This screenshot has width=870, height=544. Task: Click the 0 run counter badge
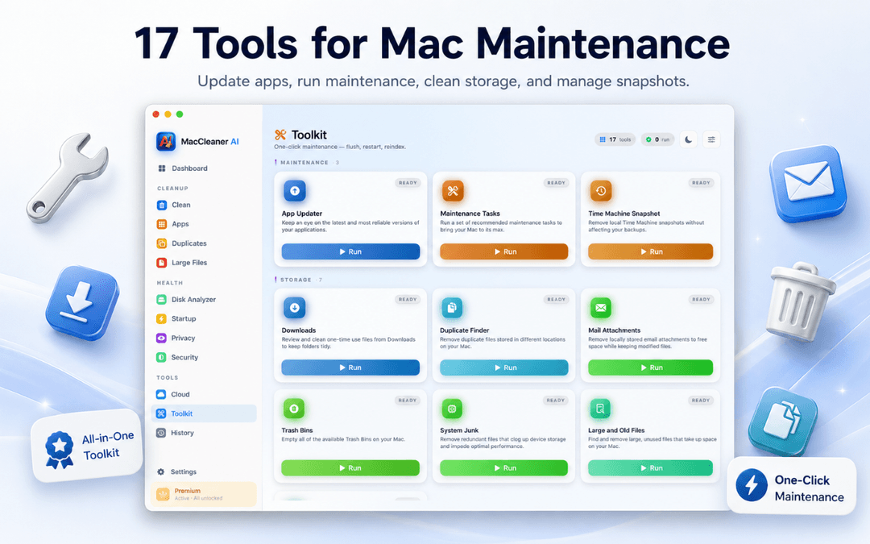657,139
